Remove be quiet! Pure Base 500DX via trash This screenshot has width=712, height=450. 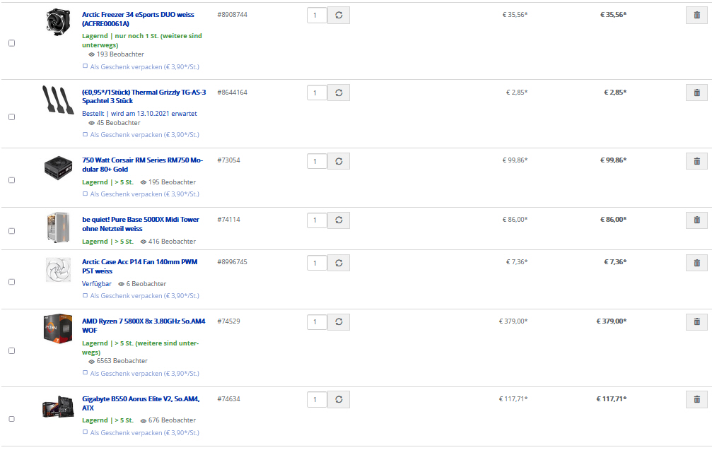tap(696, 220)
